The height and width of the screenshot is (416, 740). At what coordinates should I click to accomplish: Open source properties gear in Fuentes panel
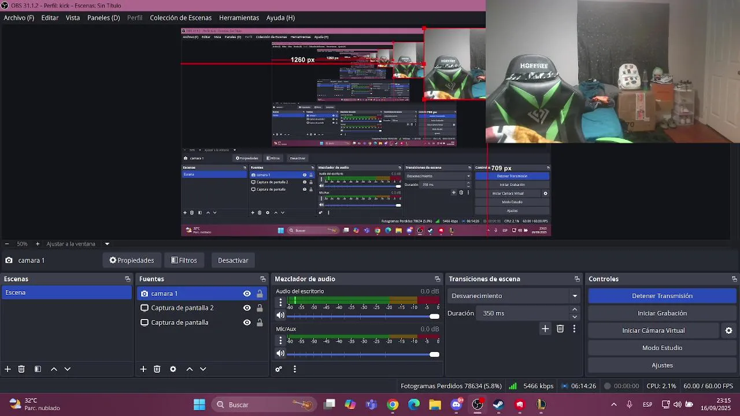173,369
